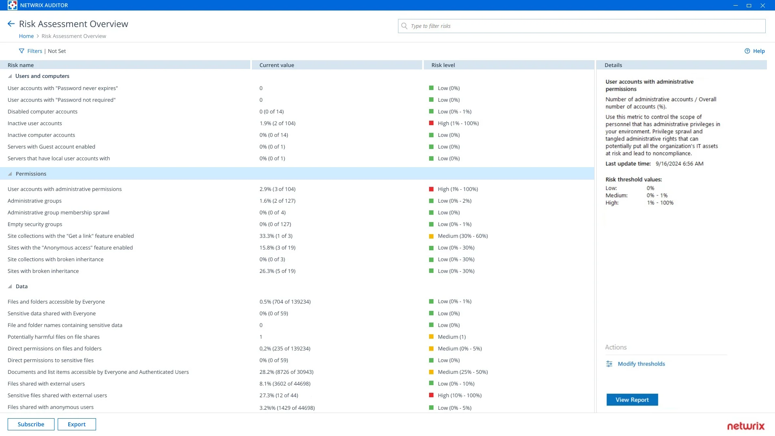Select User accounts with administrative permissions
This screenshot has width=775, height=436.
coord(65,189)
